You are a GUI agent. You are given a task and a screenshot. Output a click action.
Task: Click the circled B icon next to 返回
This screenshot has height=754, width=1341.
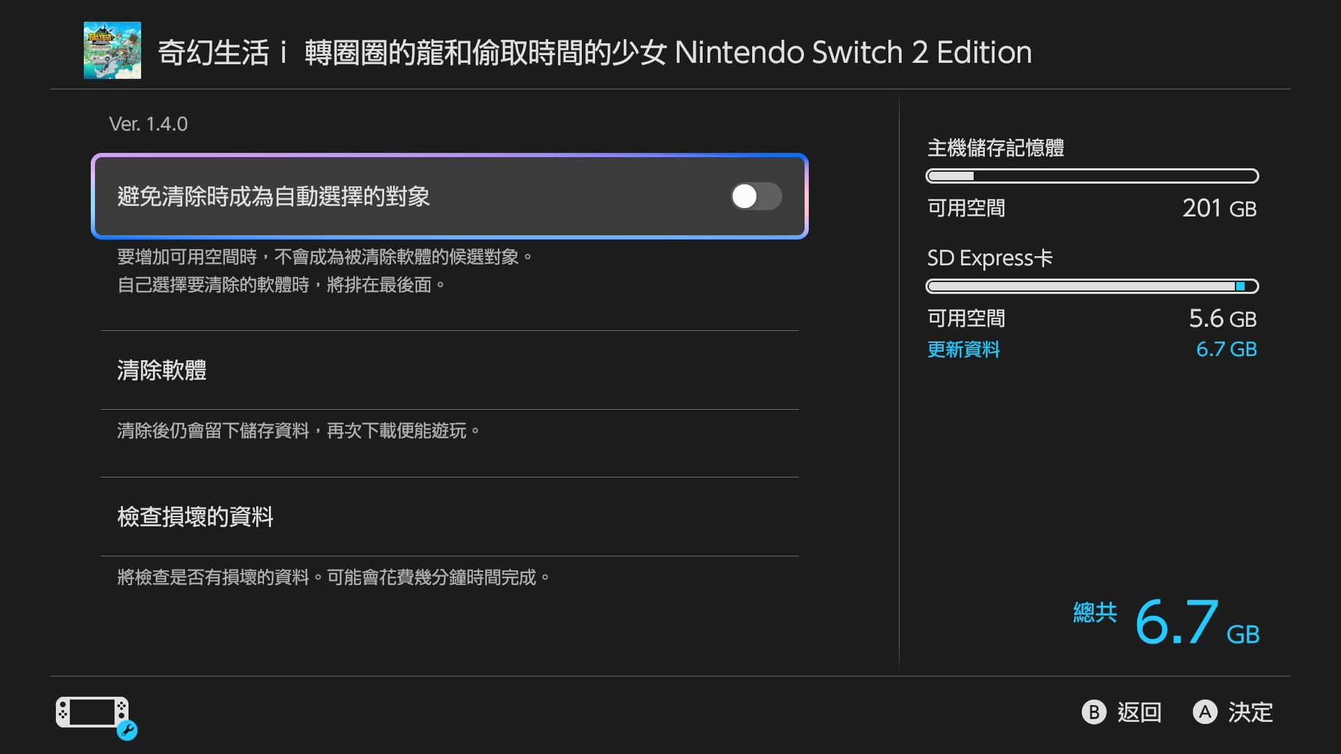(x=1094, y=713)
